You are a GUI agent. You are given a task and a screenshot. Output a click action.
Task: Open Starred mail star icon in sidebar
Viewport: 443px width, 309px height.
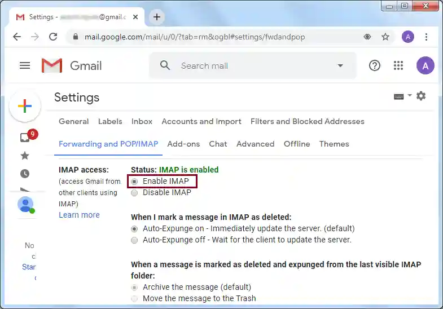coord(25,155)
